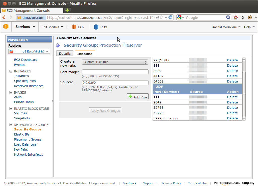Open the RDS service shortcut icon

96,27
